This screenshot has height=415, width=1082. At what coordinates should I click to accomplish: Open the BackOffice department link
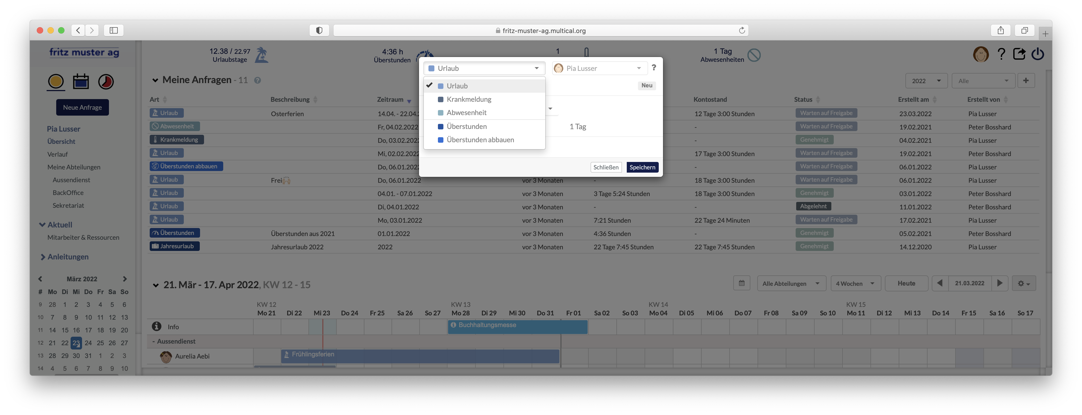coord(68,192)
